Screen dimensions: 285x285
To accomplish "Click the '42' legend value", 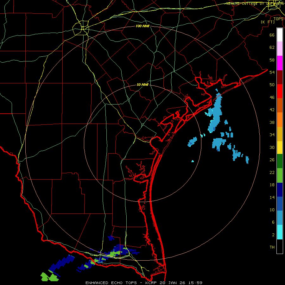I will click(272, 110).
